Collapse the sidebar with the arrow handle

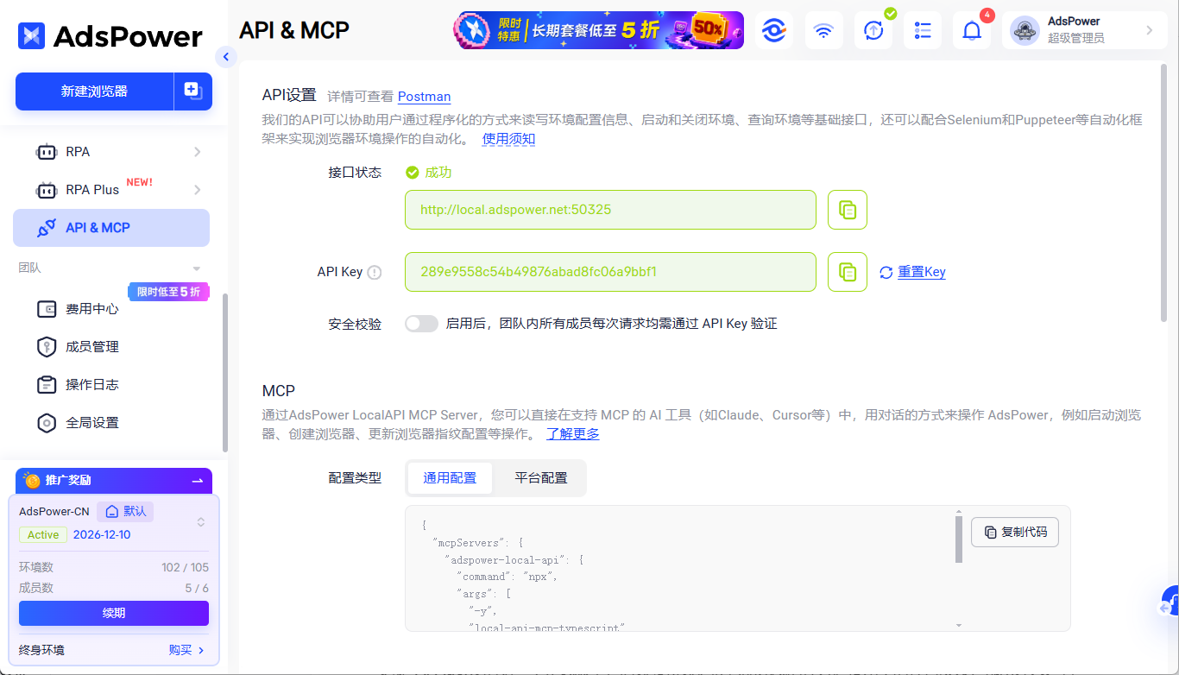pyautogui.click(x=225, y=57)
